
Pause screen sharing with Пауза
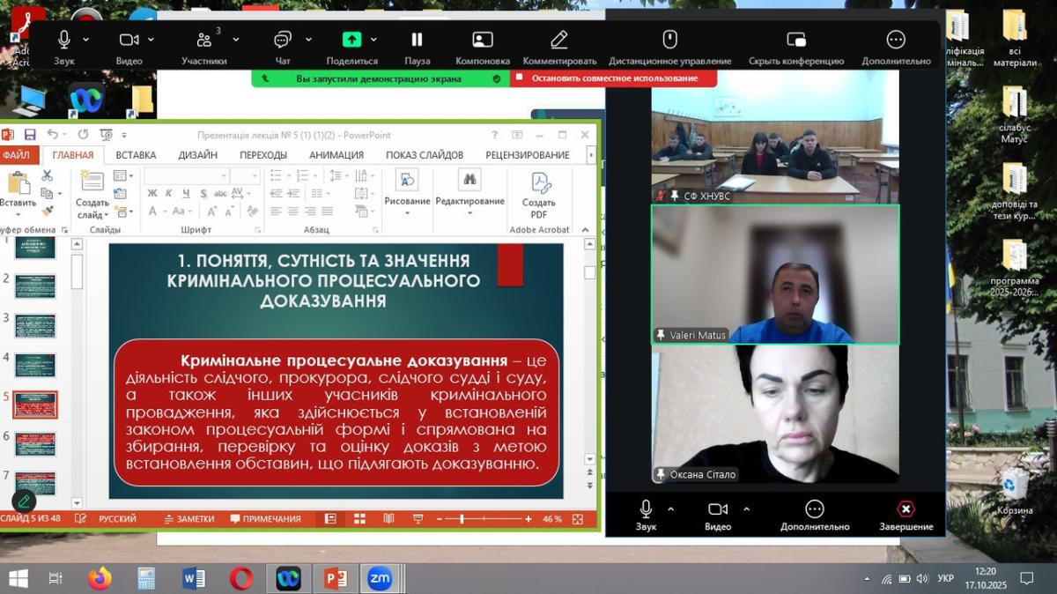418,46
